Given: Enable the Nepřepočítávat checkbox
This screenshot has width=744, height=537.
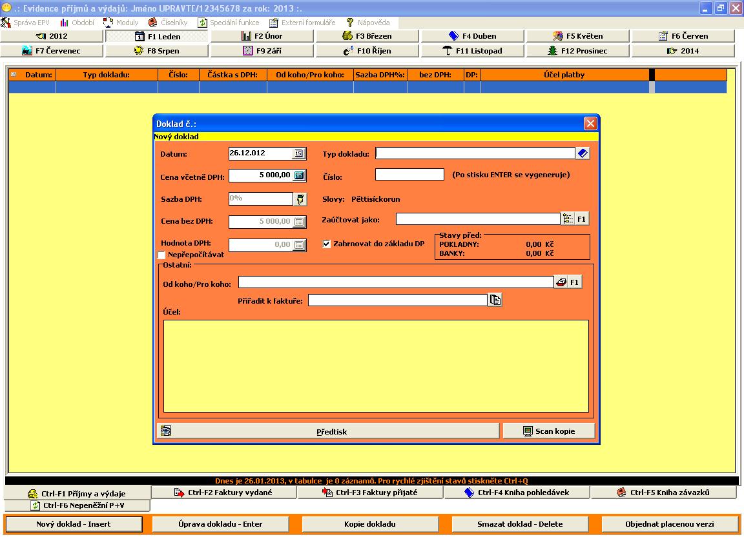Looking at the screenshot, I should pos(161,255).
